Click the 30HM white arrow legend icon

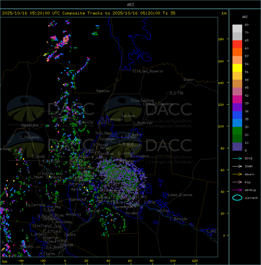[237, 166]
